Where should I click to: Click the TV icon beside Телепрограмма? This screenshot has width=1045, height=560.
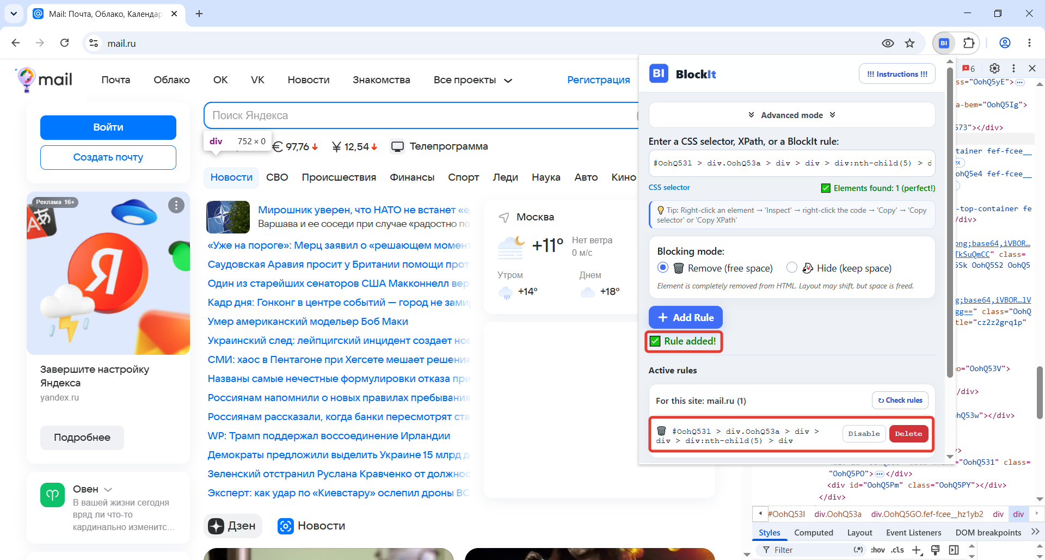pyautogui.click(x=398, y=146)
